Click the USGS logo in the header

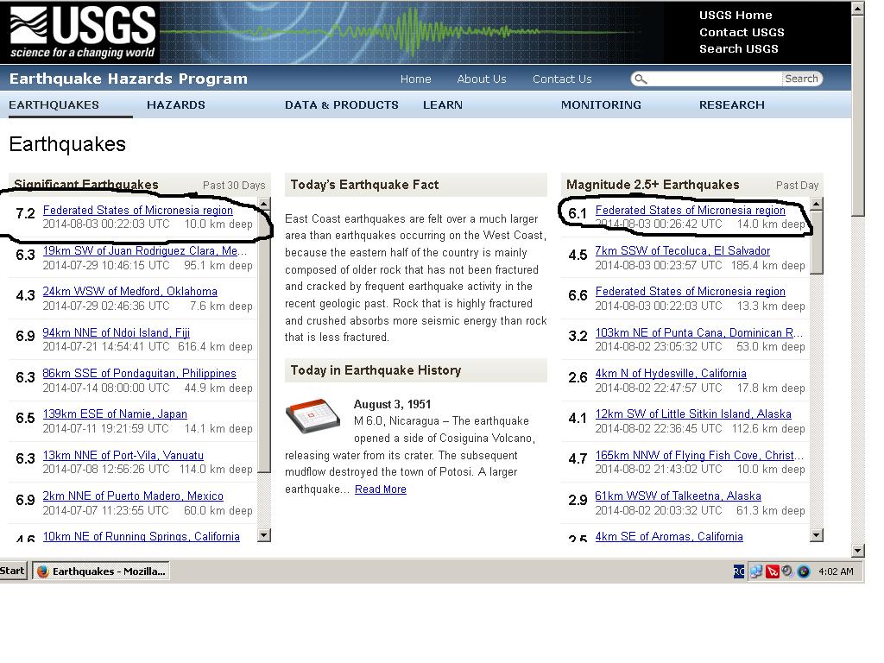click(83, 33)
